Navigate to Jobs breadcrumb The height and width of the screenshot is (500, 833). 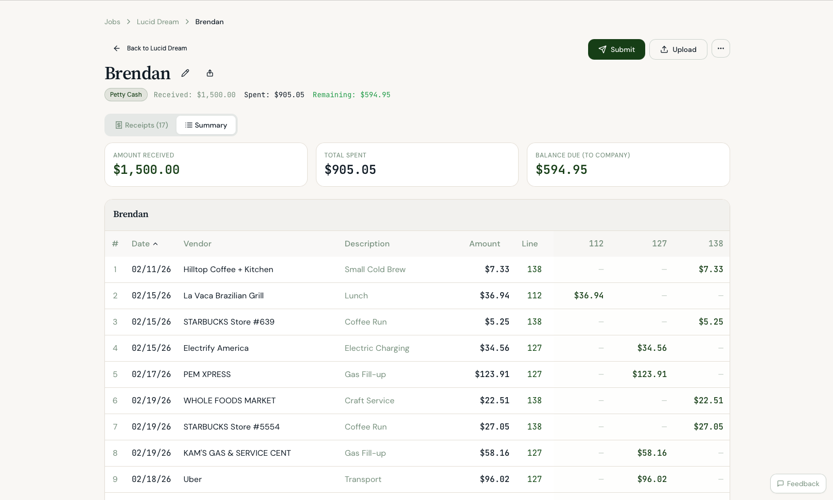(112, 22)
